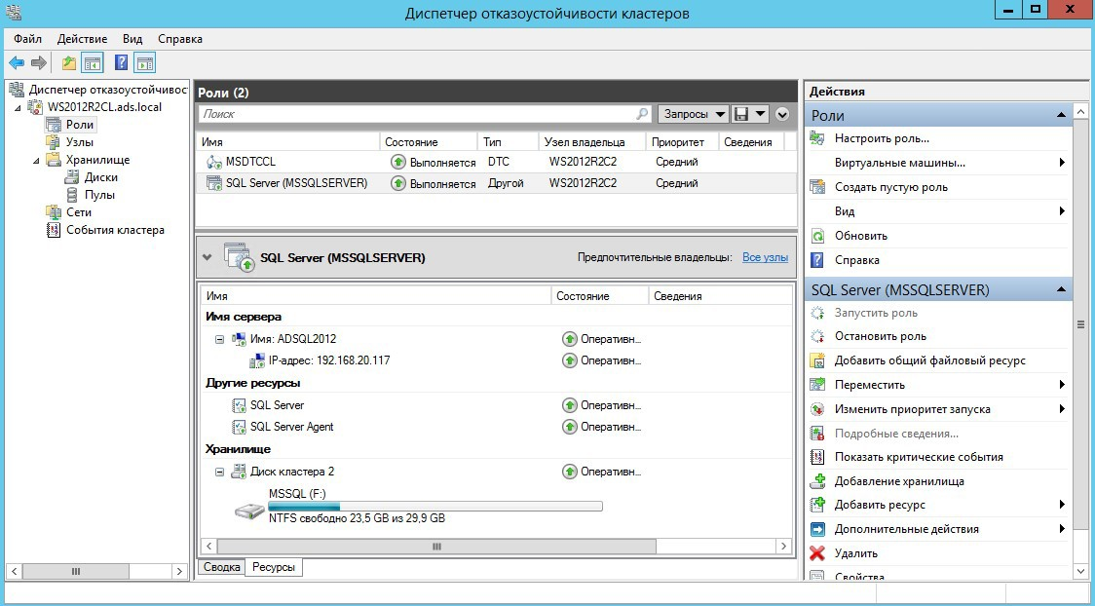Collapse the WS2012R2CL.ads.local cluster tree node

pos(18,107)
